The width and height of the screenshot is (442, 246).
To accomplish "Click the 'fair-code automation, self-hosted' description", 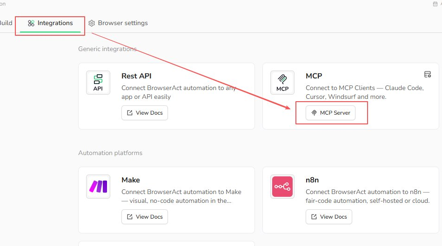I will tap(368, 196).
